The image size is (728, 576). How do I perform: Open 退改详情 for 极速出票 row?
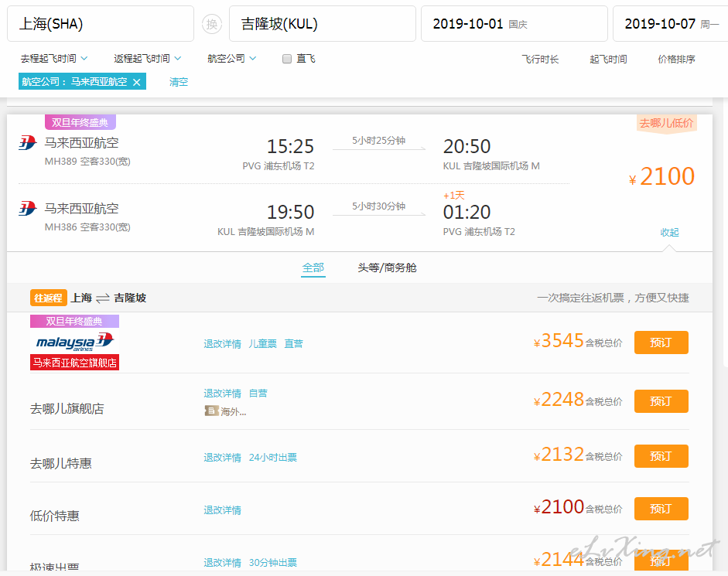click(x=222, y=563)
